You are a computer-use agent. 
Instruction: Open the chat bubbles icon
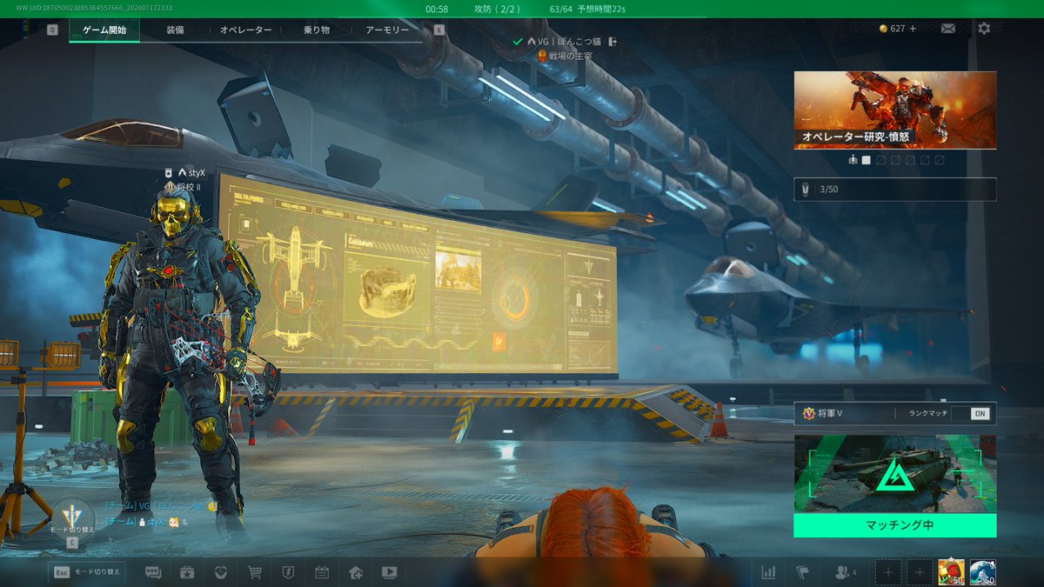tap(153, 572)
